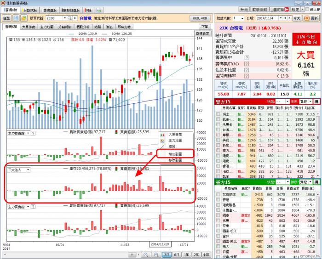
Task: Check the 香港 broker row checkbox
Action: 218,166
